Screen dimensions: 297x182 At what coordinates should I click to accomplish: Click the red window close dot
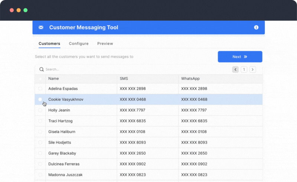click(x=12, y=10)
